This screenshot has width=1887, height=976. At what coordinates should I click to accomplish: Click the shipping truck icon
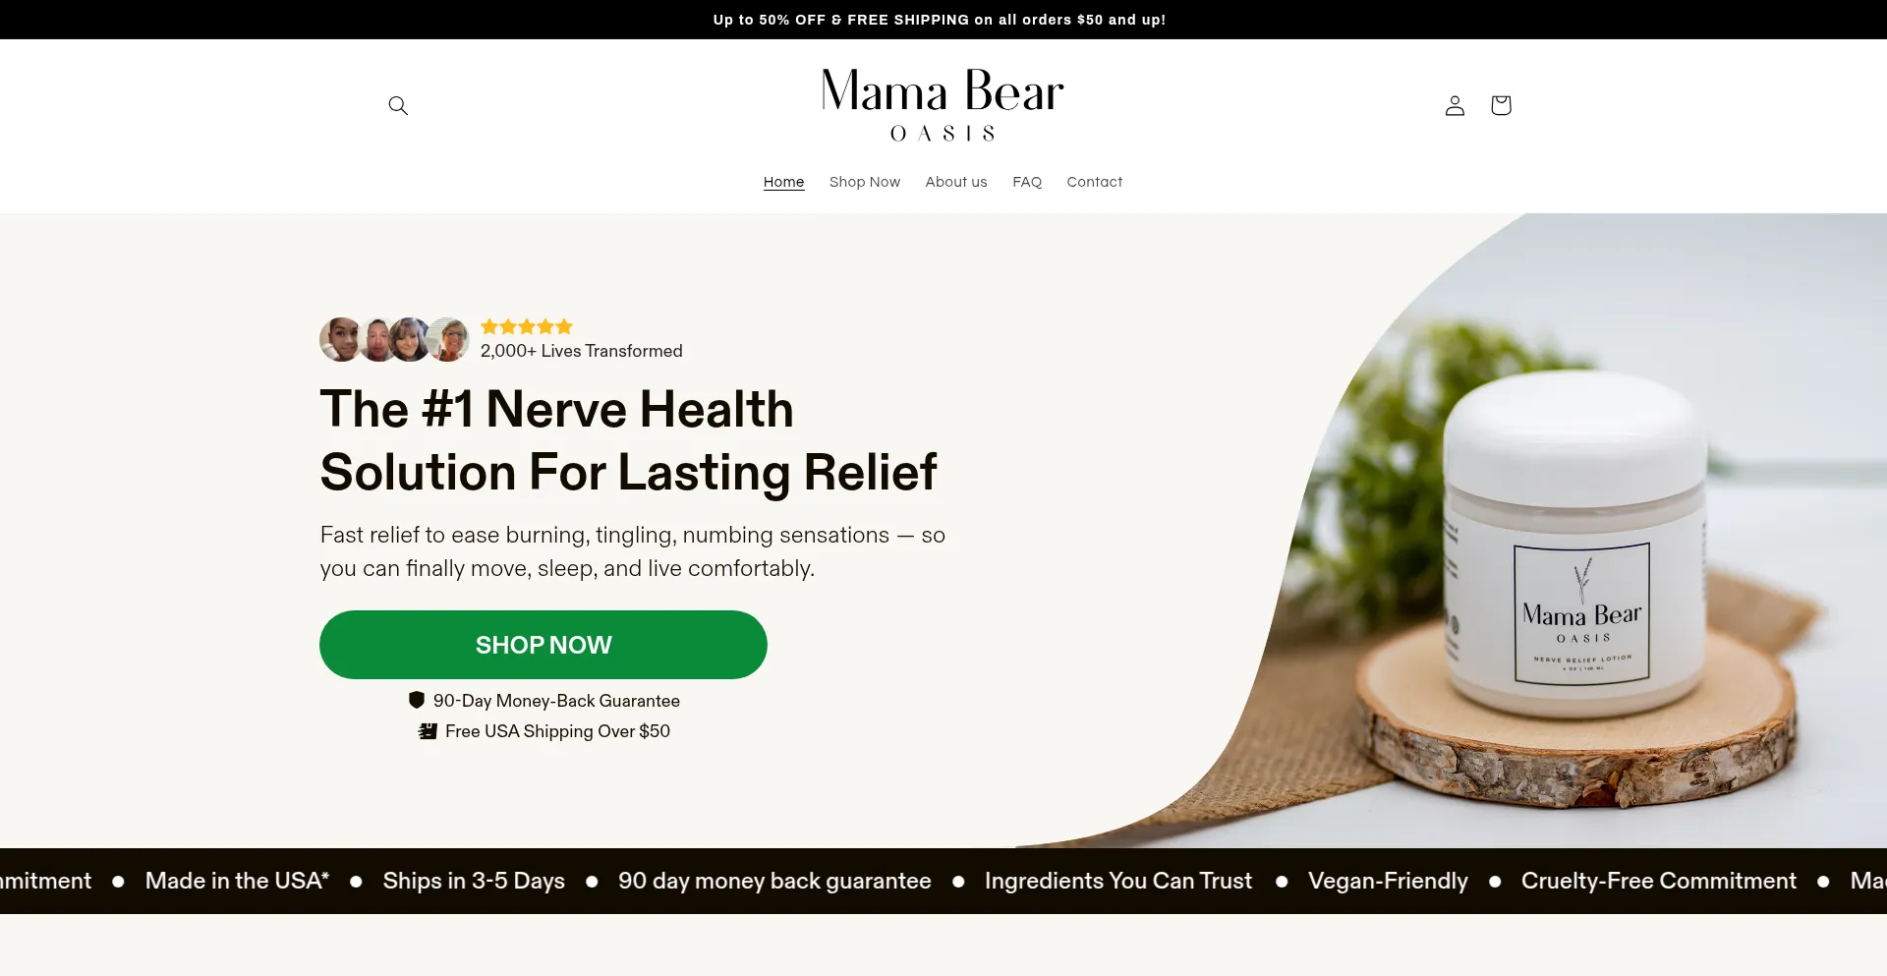click(428, 731)
